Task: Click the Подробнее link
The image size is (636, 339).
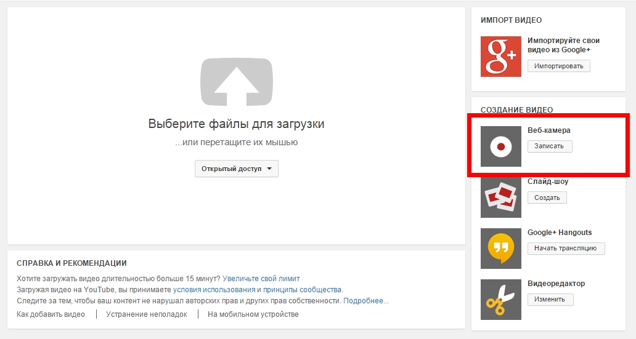Action: pos(366,300)
